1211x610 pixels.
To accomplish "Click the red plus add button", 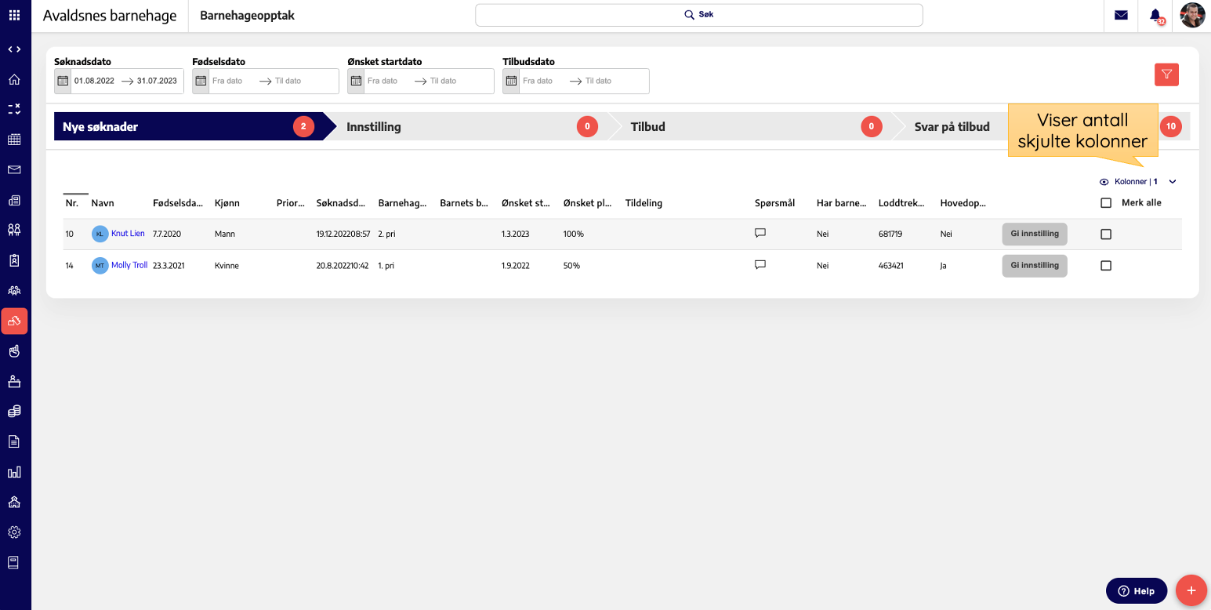I will 1191,590.
